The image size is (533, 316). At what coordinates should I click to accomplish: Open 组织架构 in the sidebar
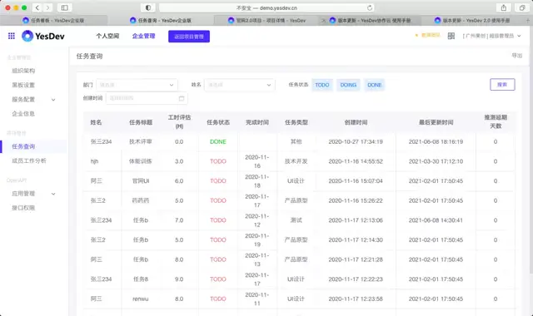click(x=23, y=71)
